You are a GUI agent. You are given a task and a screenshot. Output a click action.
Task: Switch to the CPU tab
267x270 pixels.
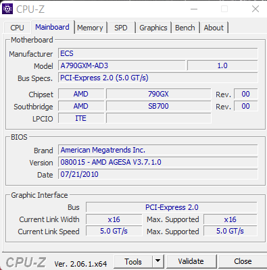17,28
